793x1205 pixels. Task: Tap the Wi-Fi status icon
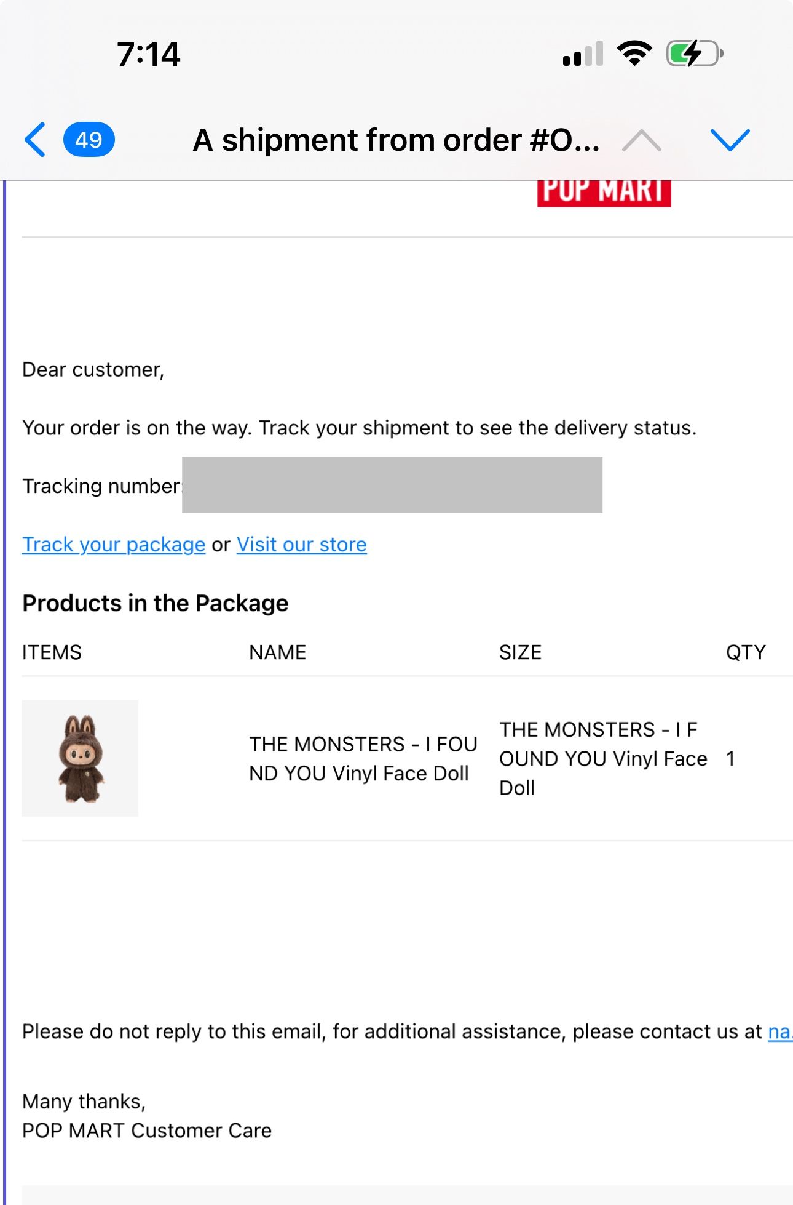click(634, 54)
